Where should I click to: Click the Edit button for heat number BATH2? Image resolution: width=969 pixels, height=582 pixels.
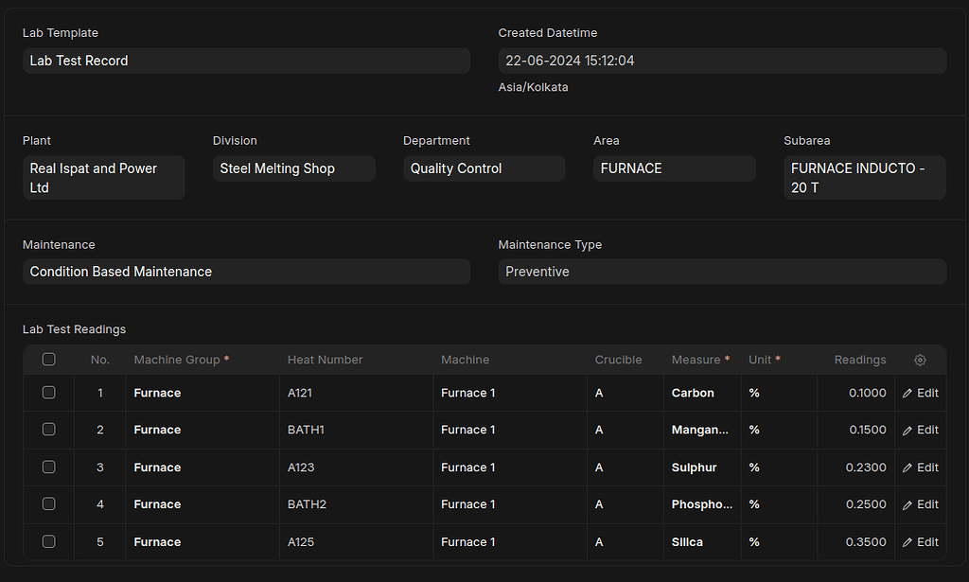pyautogui.click(x=920, y=503)
